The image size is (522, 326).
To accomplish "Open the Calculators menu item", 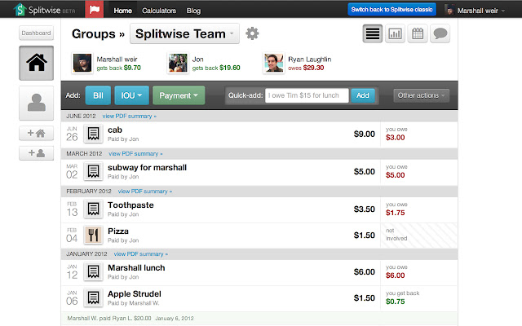I will (158, 11).
